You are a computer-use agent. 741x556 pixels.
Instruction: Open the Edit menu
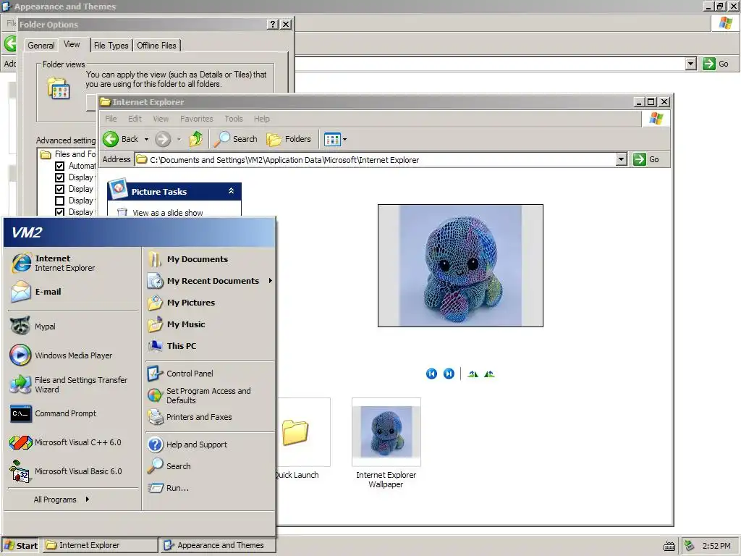tap(135, 119)
